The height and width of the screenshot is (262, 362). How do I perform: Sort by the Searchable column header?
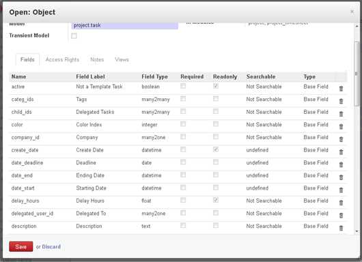pos(261,76)
